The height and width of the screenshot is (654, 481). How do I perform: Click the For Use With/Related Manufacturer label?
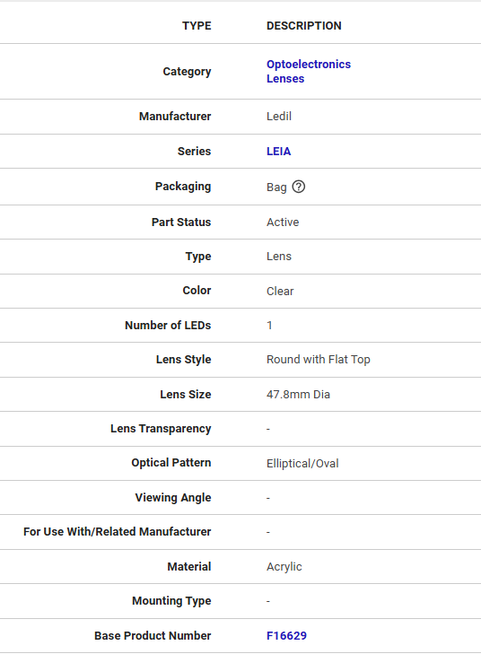pos(118,532)
